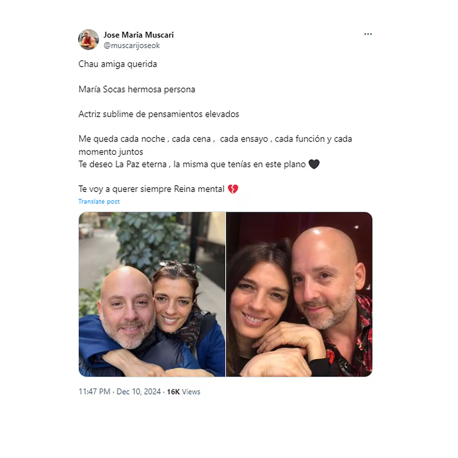This screenshot has width=458, height=458.
Task: Click the Translate post link
Action: click(99, 202)
